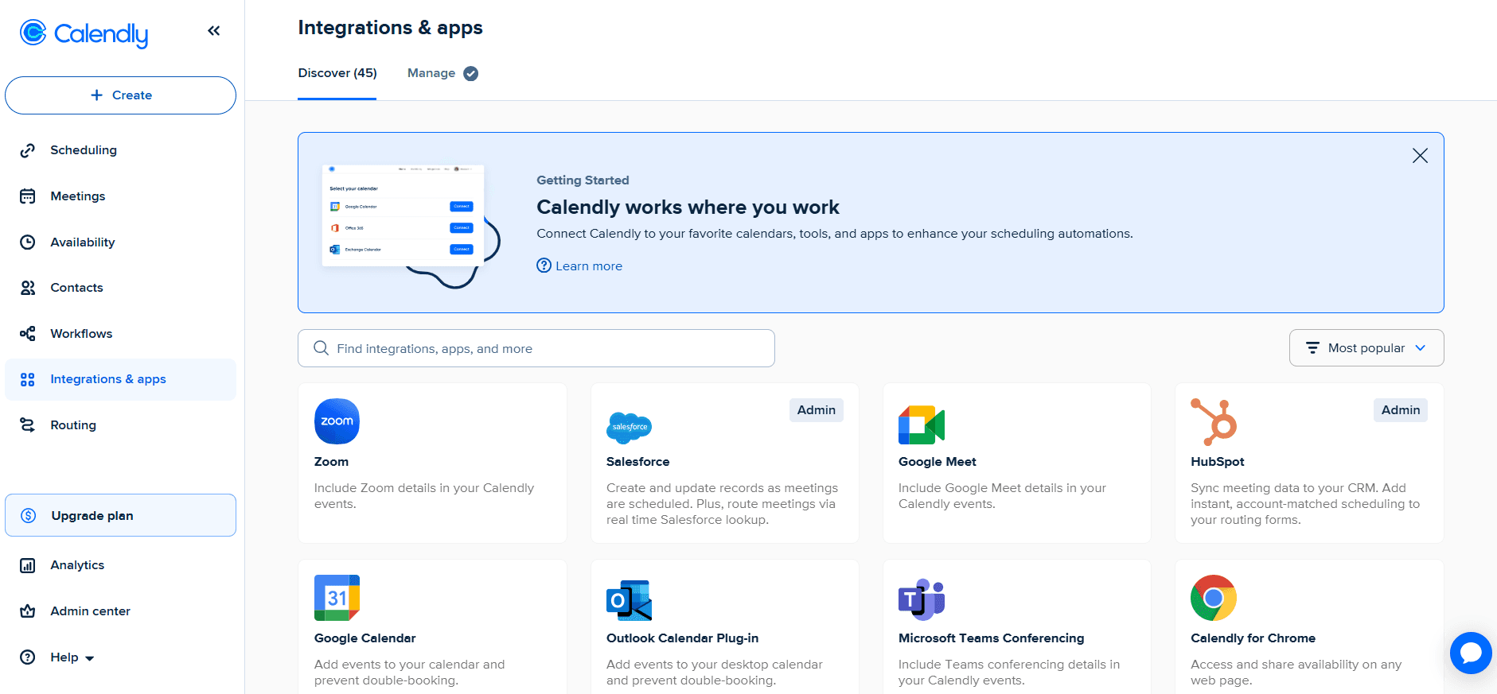Viewport: 1497px width, 694px height.
Task: Click Admin badge on HubSpot card
Action: (1401, 410)
